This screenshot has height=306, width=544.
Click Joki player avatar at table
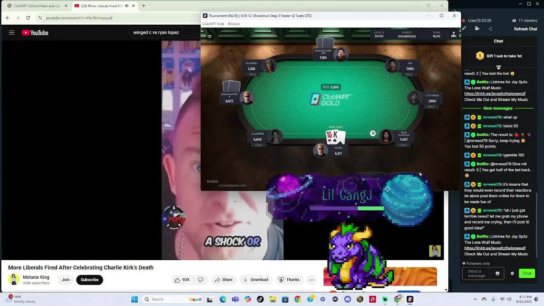[x=392, y=65]
